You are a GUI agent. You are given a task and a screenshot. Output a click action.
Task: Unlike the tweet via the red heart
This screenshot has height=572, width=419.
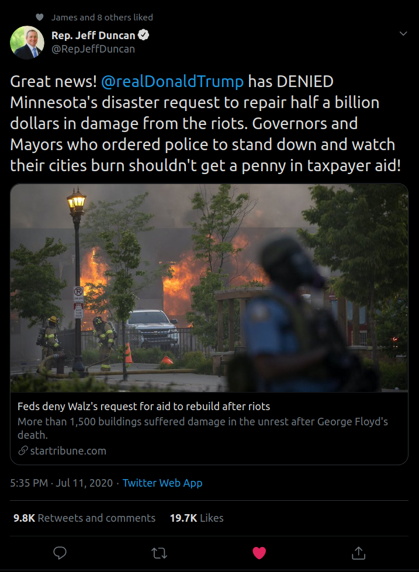tap(259, 553)
